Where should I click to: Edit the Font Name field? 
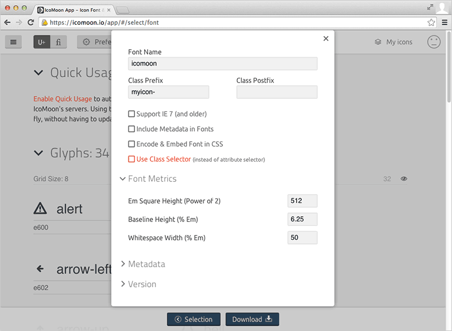[223, 64]
